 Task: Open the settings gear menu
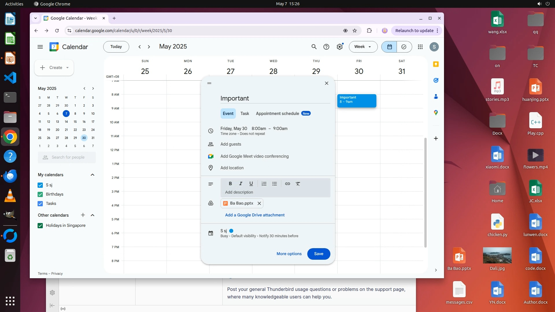pyautogui.click(x=340, y=47)
